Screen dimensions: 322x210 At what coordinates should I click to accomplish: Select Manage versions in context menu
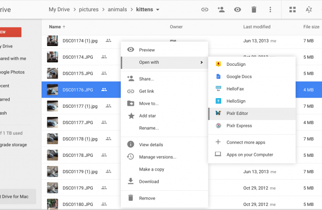(157, 157)
